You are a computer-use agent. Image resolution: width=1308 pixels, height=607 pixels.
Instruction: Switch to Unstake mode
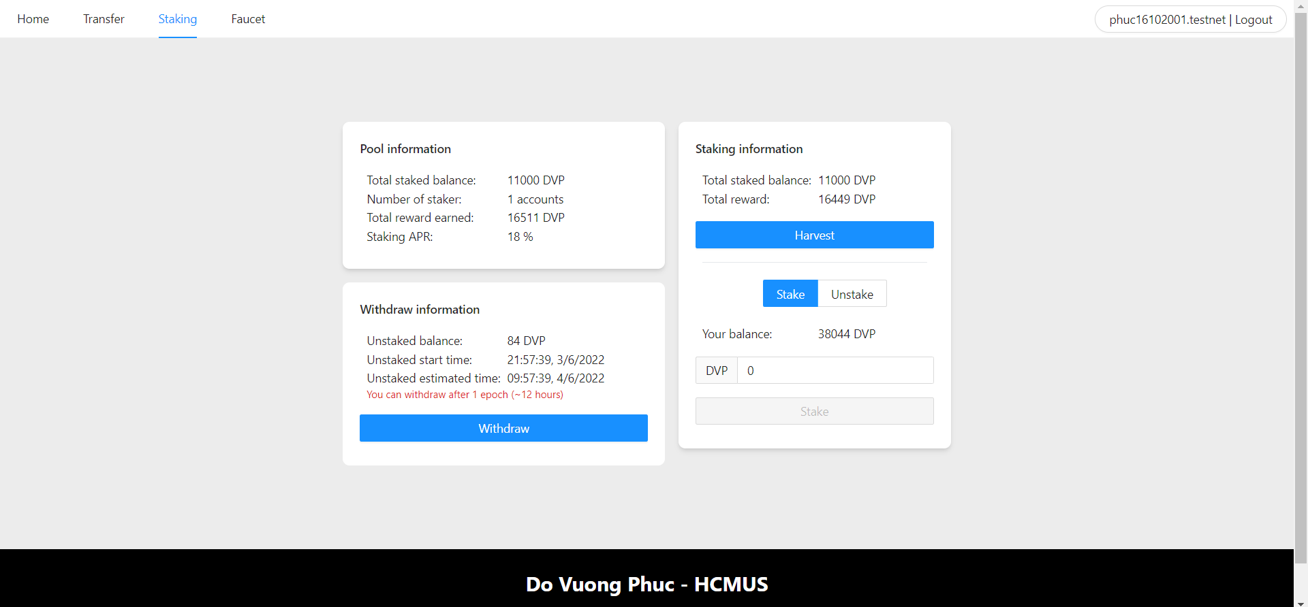(852, 293)
